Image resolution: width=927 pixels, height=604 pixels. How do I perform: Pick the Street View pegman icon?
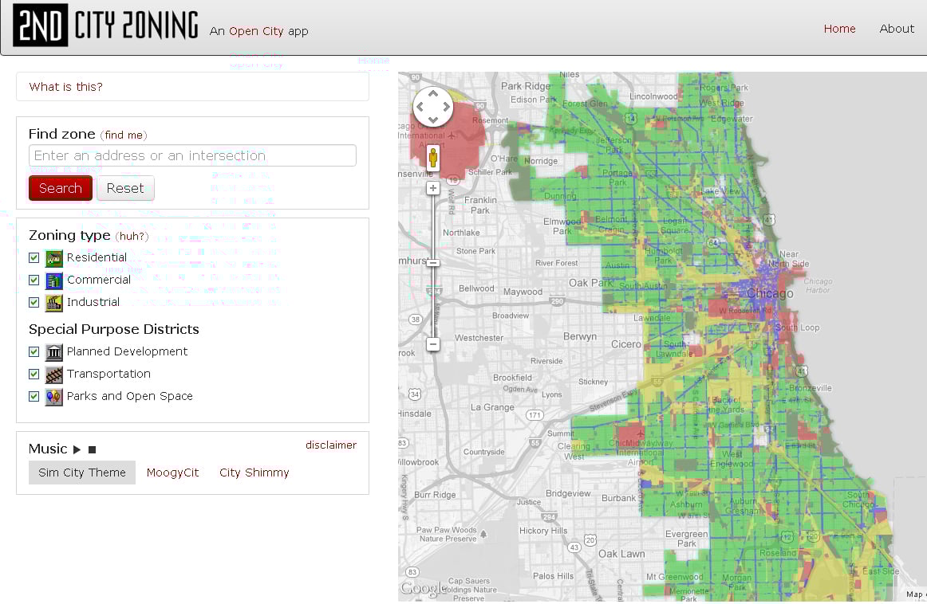(433, 159)
